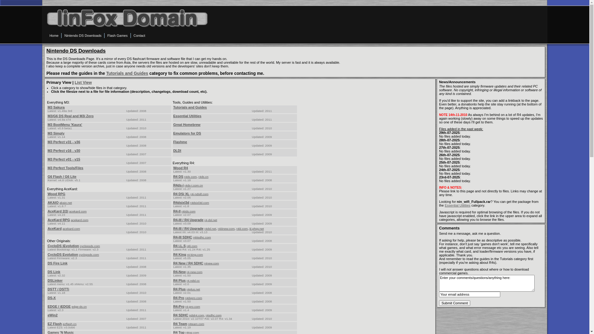Visit the akaio.net link

pos(66,203)
